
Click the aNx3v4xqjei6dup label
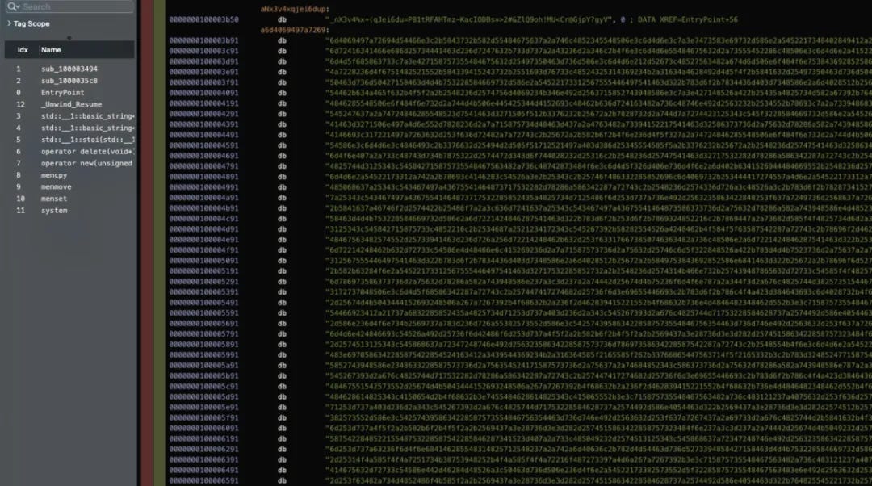[x=295, y=10]
